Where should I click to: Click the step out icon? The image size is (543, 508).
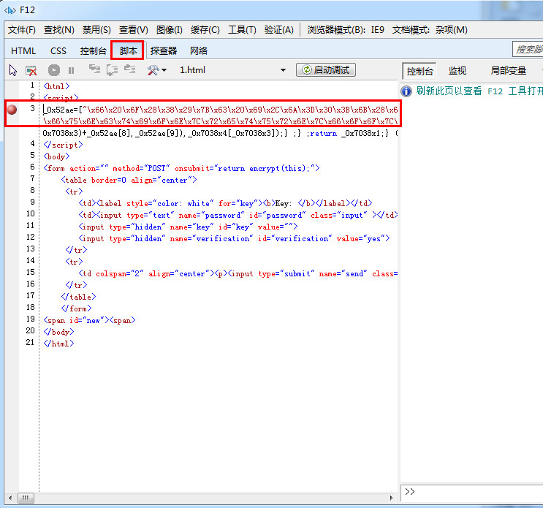click(x=130, y=69)
